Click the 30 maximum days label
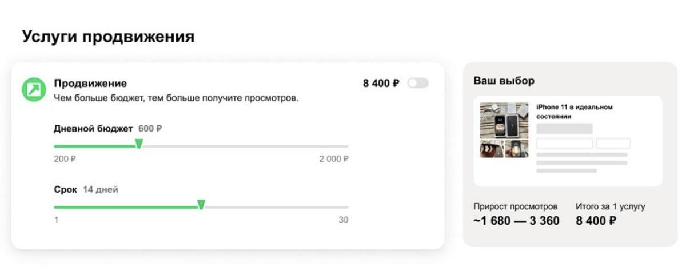 [x=342, y=220]
